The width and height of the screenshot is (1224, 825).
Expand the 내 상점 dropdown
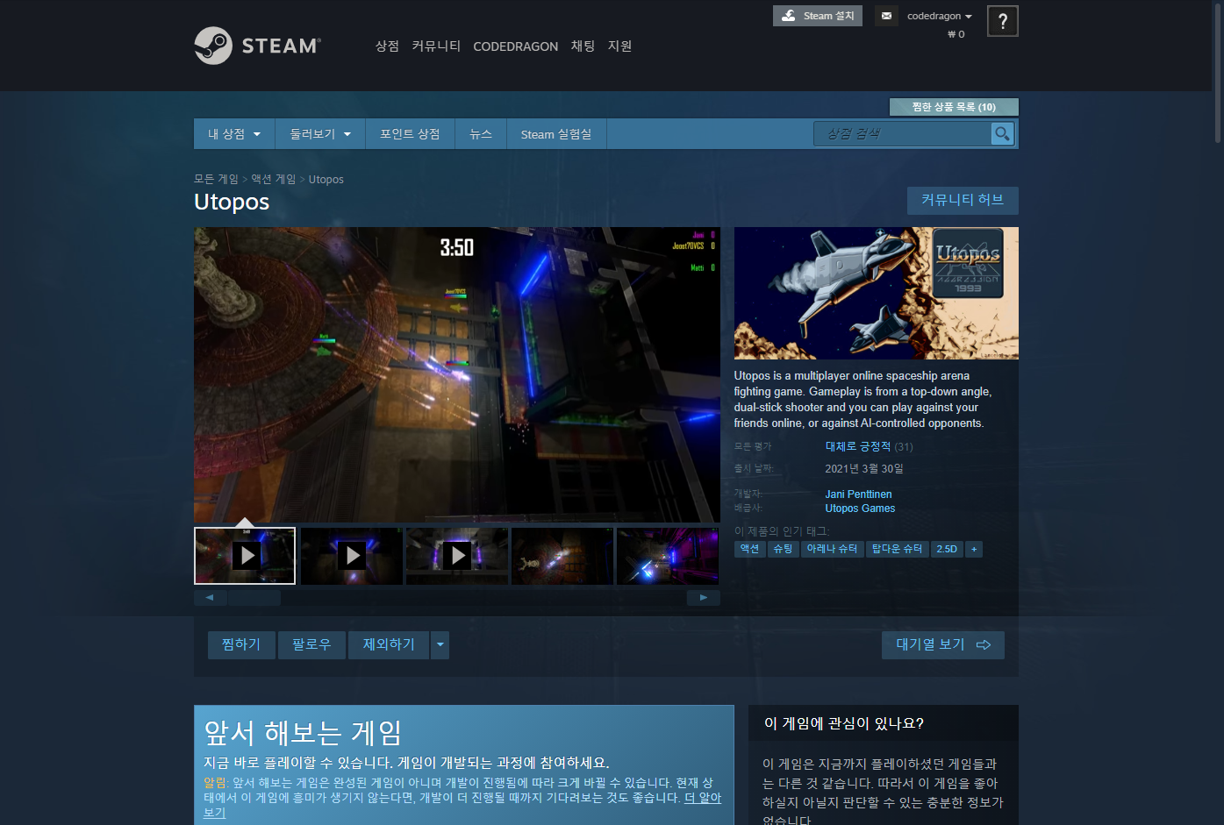click(x=234, y=134)
